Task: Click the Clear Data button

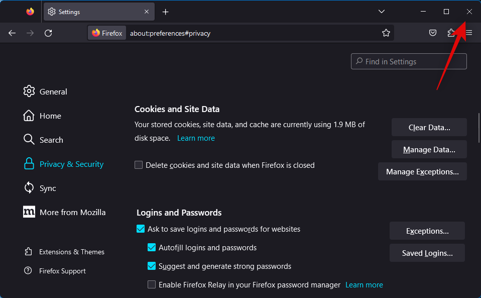Action: pyautogui.click(x=429, y=128)
